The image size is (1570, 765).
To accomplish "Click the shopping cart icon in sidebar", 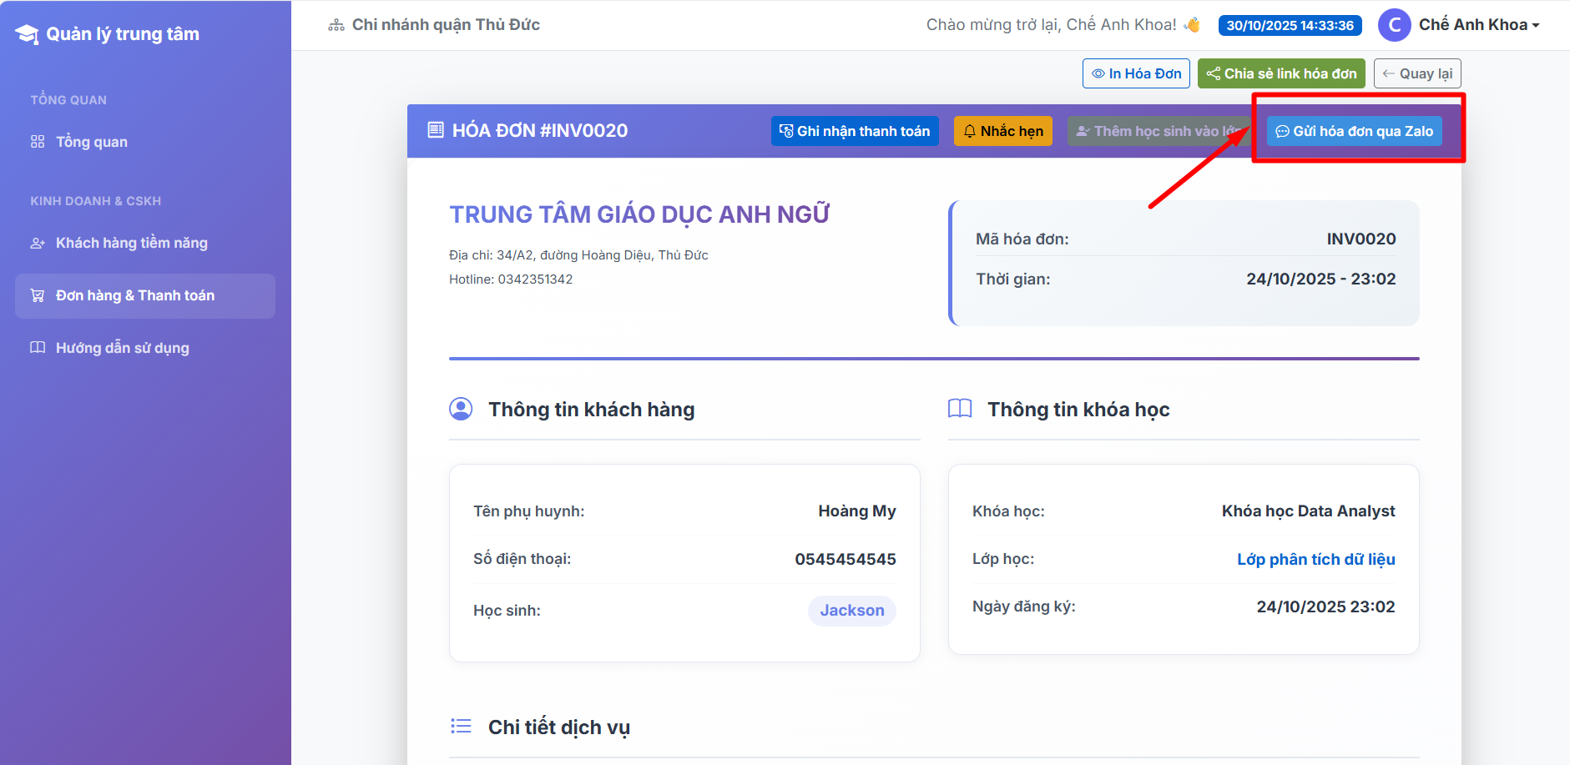I will 38,296.
